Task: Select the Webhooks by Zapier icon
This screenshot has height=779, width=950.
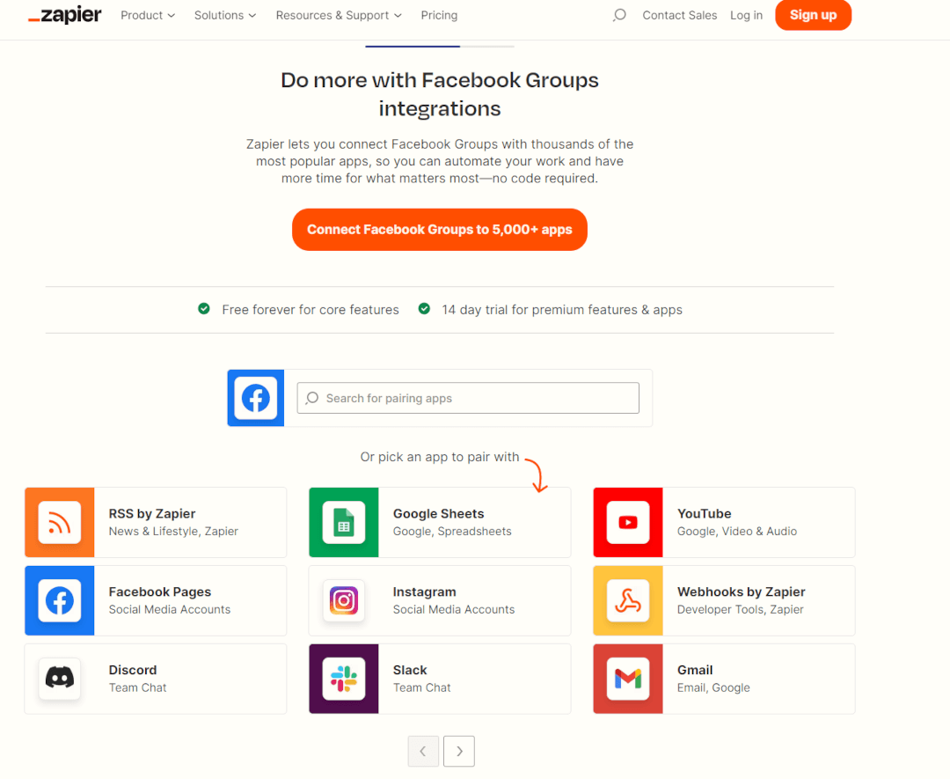Action: [627, 600]
